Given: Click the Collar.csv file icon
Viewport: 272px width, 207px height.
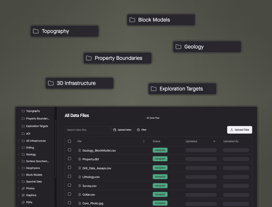Looking at the screenshot, I should (x=80, y=195).
